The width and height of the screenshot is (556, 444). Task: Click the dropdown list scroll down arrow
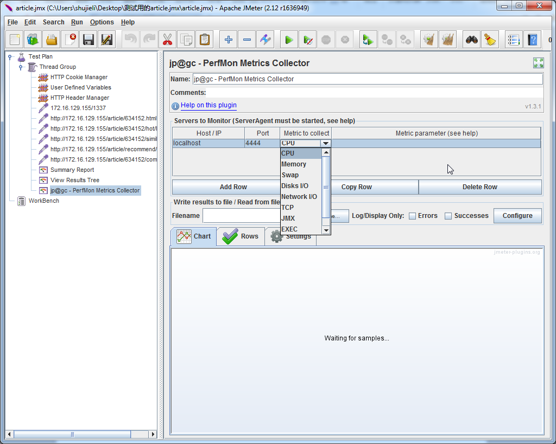click(326, 230)
